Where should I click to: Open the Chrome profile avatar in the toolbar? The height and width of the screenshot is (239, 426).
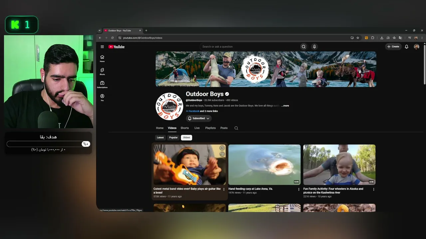pos(416,38)
